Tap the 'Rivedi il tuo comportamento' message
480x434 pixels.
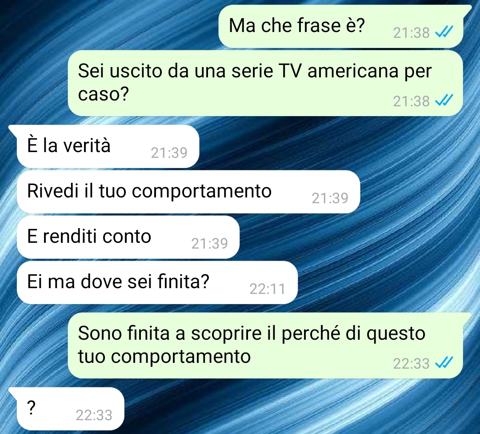pyautogui.click(x=188, y=192)
